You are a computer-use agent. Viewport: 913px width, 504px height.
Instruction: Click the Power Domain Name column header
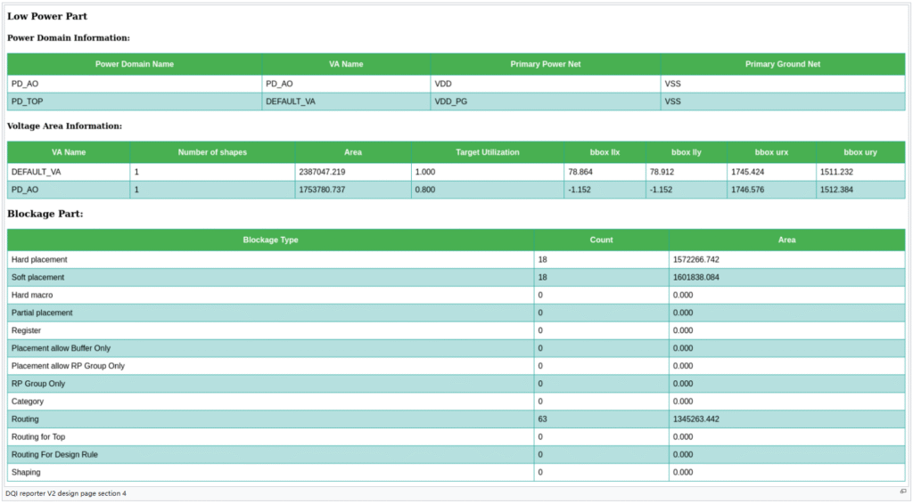pos(135,64)
